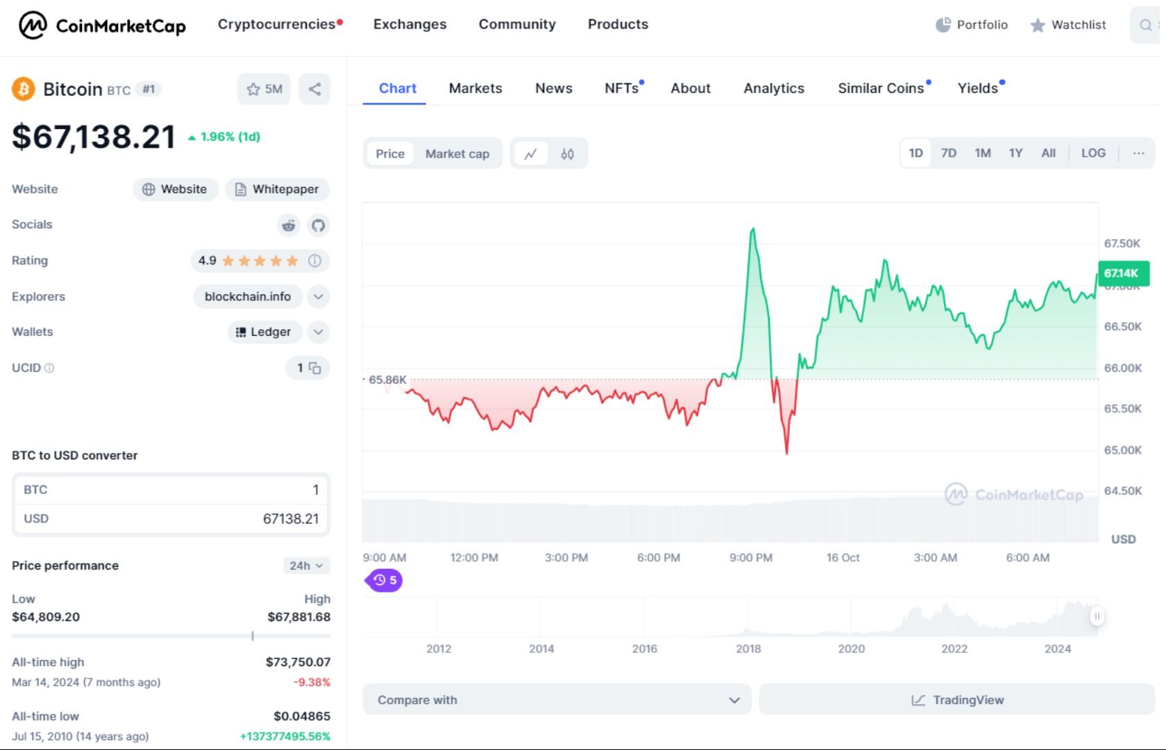The image size is (1166, 750).
Task: Open the Bitcoin Whitepaper
Action: [x=277, y=189]
